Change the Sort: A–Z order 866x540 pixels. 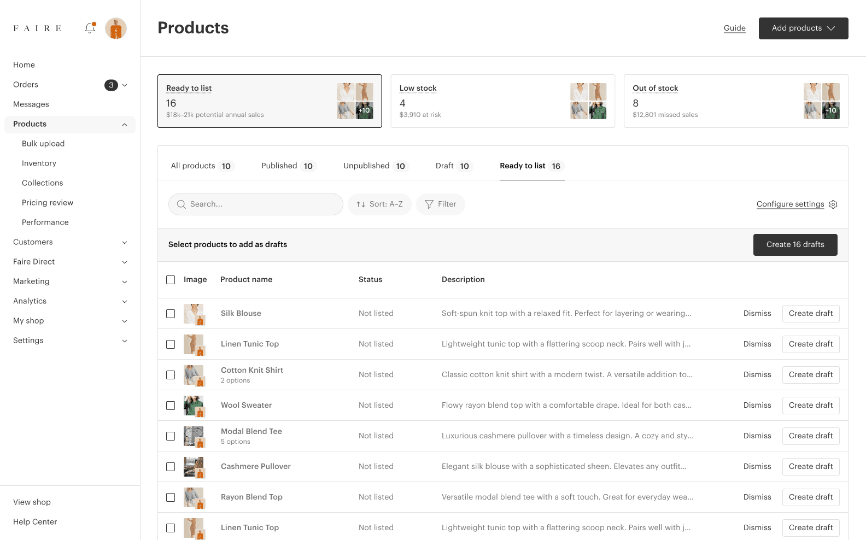pyautogui.click(x=379, y=204)
